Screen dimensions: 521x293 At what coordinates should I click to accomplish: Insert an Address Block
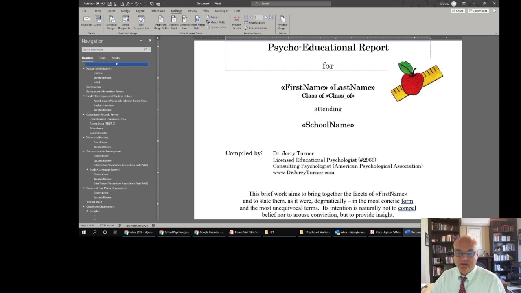[174, 23]
